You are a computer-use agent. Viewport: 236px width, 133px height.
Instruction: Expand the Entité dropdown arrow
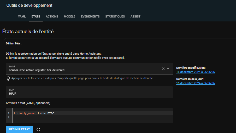168,69
